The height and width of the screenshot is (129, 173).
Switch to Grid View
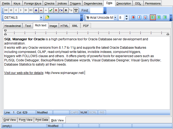point(10,120)
